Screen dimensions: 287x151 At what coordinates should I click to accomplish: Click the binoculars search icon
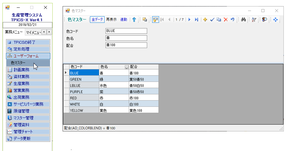243,20
